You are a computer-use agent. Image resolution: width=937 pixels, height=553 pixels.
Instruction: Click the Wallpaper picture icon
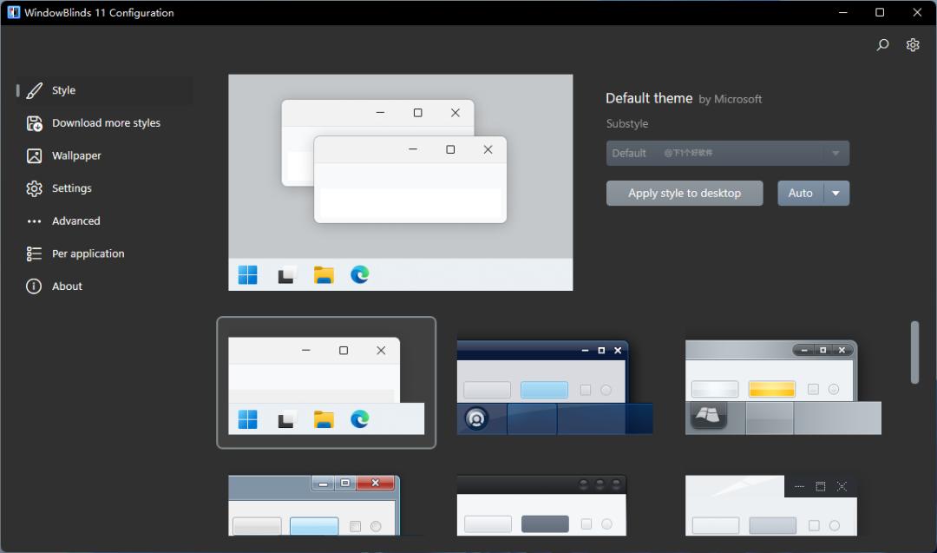[x=34, y=156]
